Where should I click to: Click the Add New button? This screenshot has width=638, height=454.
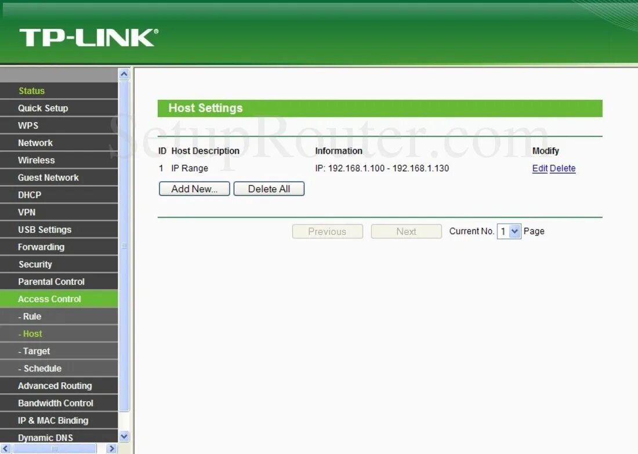(194, 188)
